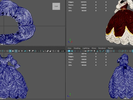Click the Isolate Select icon
The height and width of the screenshot is (100, 133).
43,51
